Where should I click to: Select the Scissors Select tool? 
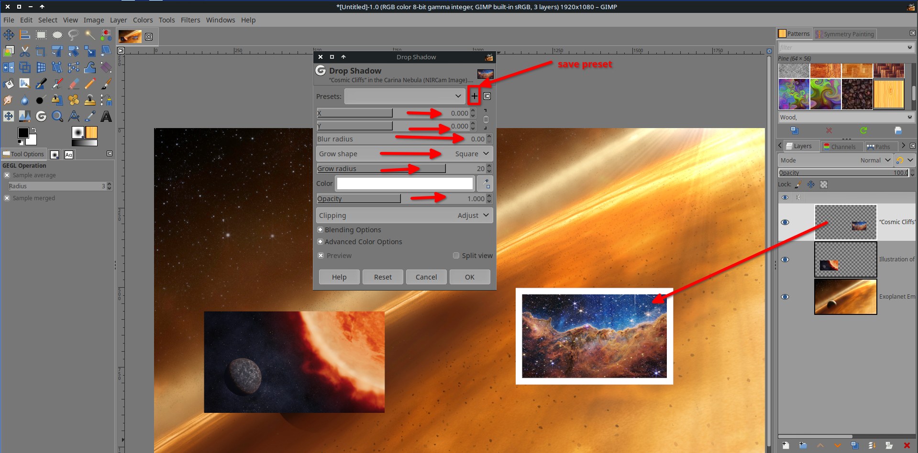click(25, 51)
